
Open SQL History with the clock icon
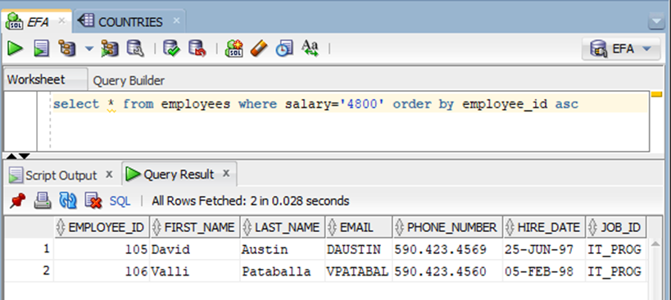[x=284, y=48]
